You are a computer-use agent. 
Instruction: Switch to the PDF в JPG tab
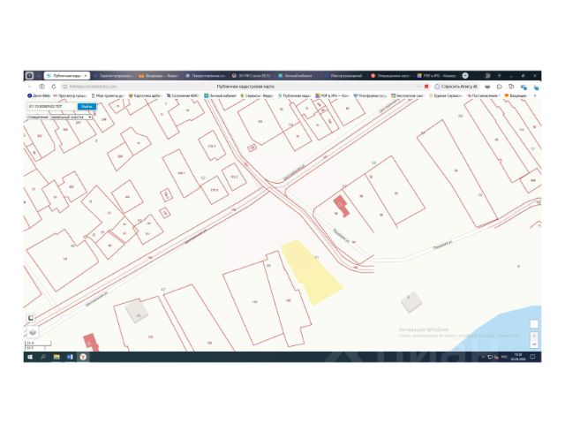437,76
